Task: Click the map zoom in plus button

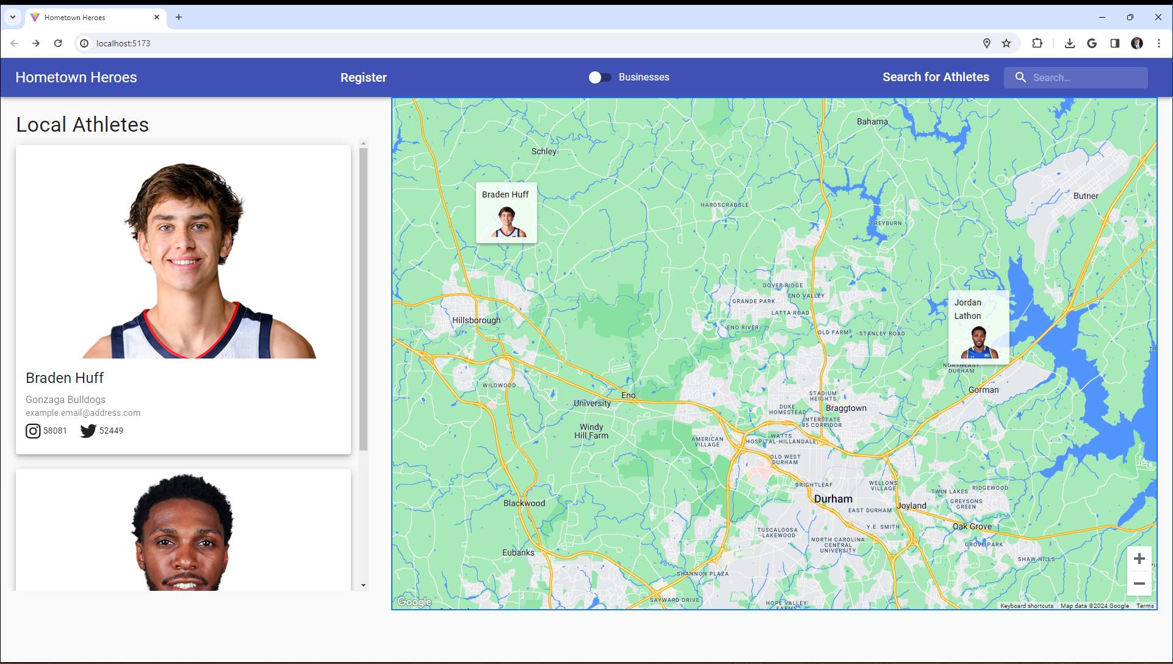Action: tap(1139, 559)
